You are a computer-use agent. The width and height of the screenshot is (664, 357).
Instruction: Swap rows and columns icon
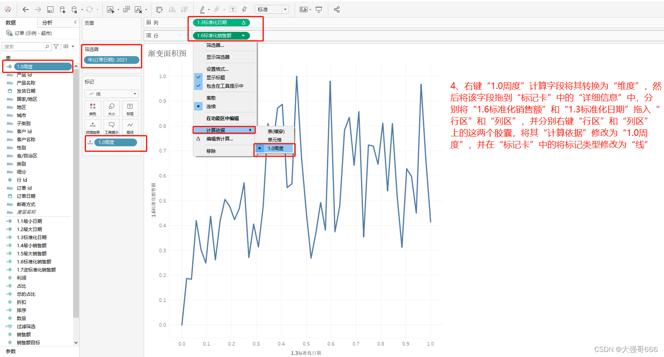tap(159, 9)
